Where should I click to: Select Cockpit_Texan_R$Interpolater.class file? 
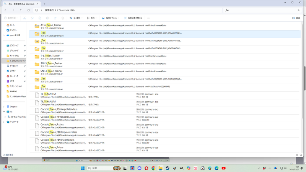pyautogui.click(x=165, y=110)
